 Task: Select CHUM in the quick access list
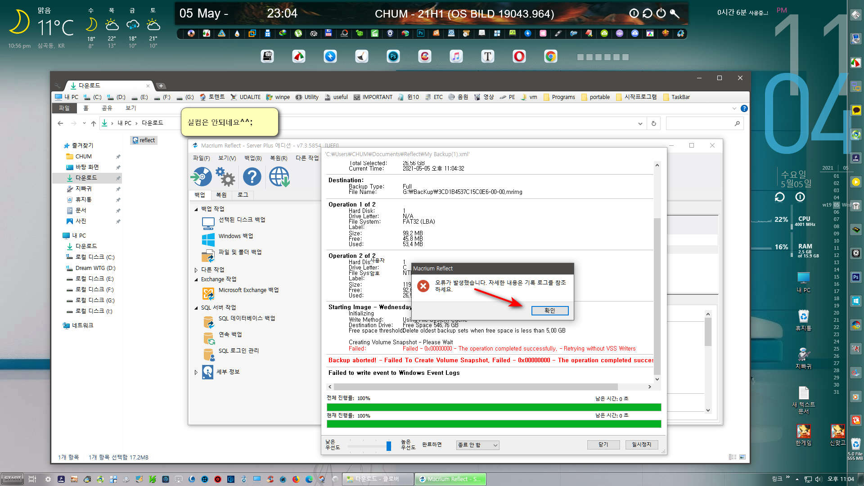point(83,156)
